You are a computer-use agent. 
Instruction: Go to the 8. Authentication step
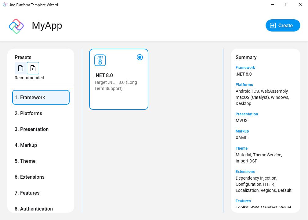click(x=41, y=209)
